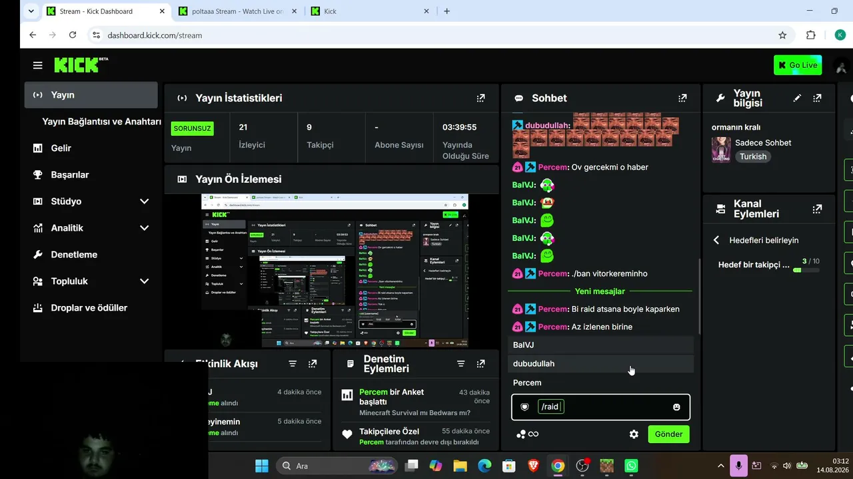This screenshot has width=853, height=479.
Task: Open the emoji picker in chat input
Action: (676, 407)
